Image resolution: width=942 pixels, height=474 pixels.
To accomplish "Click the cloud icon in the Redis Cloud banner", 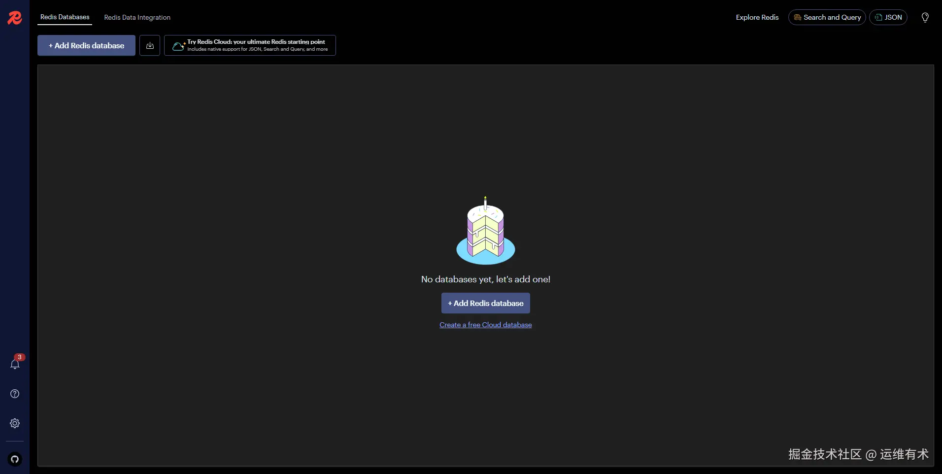I will pos(178,45).
